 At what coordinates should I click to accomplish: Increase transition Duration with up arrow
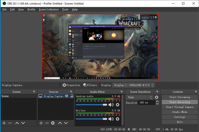click(157, 101)
